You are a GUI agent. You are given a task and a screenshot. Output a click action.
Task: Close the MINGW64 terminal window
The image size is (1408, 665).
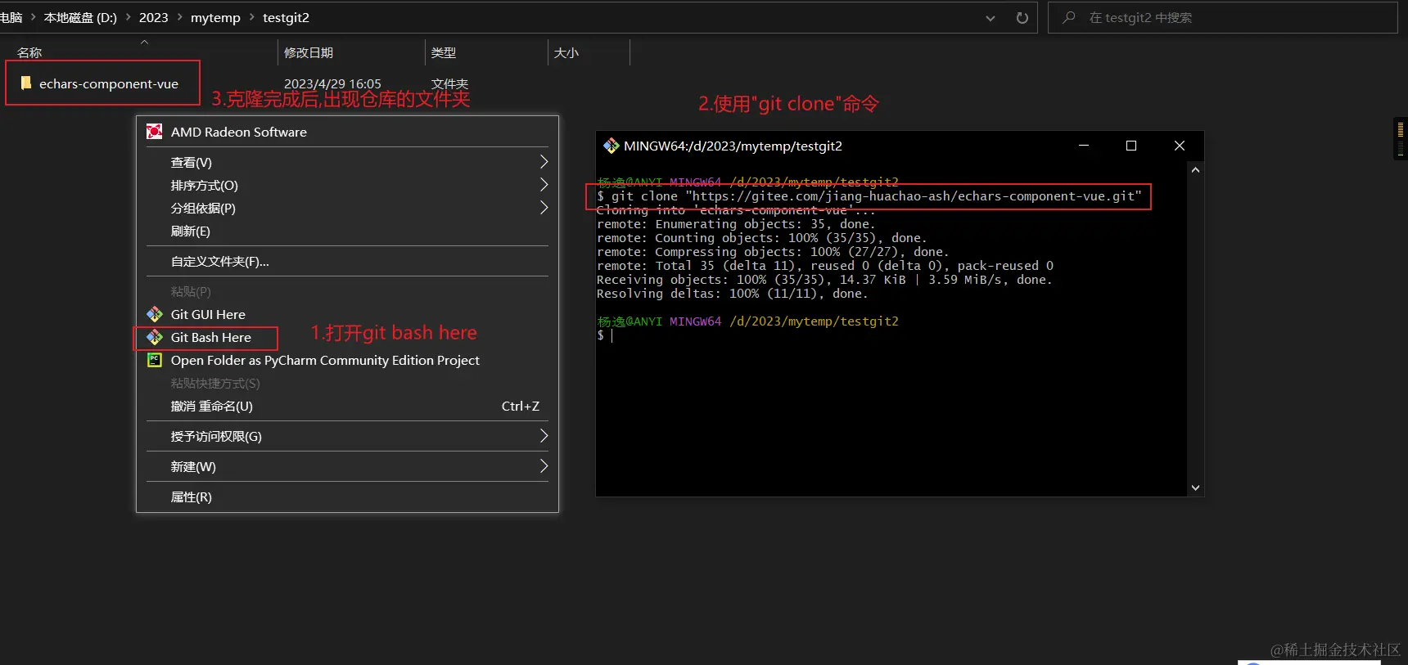(1180, 146)
